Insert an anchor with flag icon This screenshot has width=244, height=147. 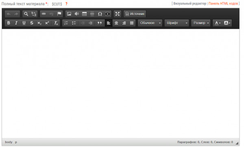59,14
